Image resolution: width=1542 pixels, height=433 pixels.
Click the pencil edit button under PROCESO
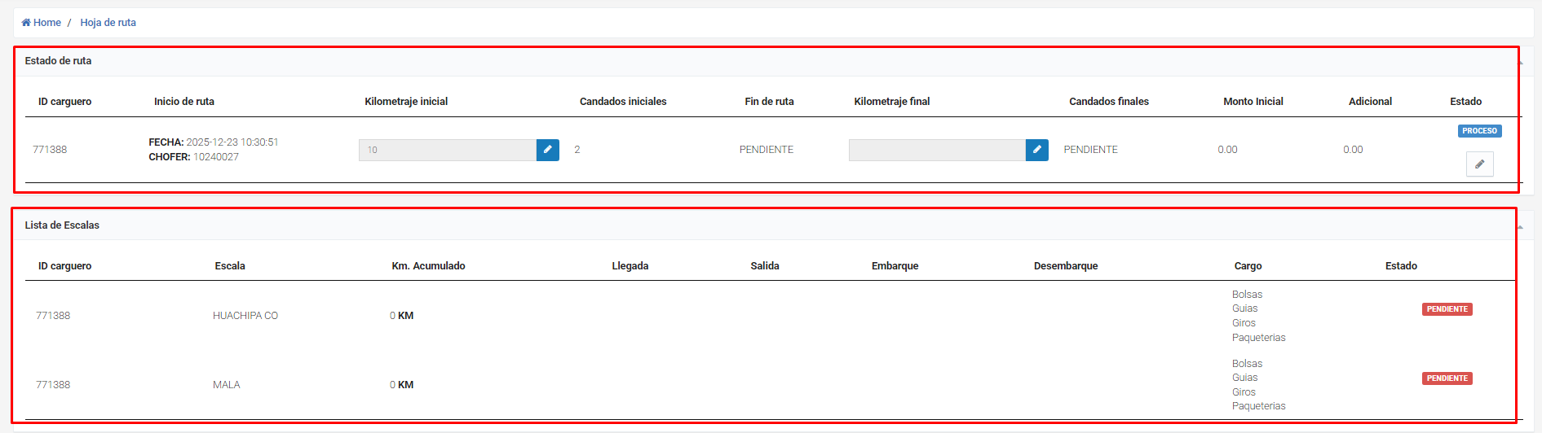[1479, 164]
